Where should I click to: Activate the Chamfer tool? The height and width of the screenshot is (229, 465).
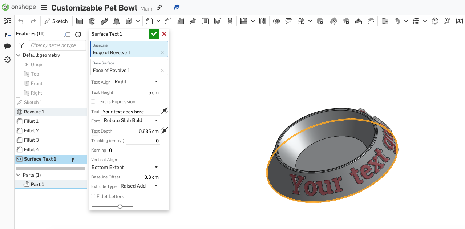coord(168,21)
